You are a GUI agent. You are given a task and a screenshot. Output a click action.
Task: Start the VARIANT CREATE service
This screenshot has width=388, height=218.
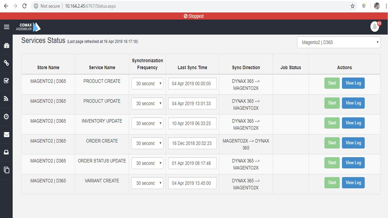[x=332, y=183]
